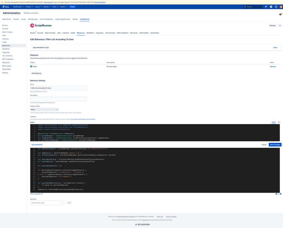Select Inline mode for the initialiser
The height and width of the screenshot is (228, 283).
click(x=273, y=122)
